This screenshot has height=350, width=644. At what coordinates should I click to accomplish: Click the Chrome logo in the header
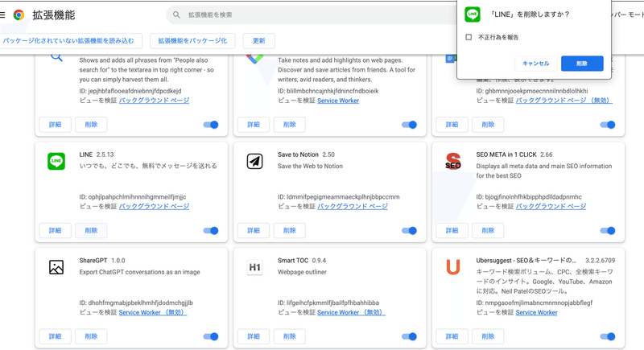(19, 15)
